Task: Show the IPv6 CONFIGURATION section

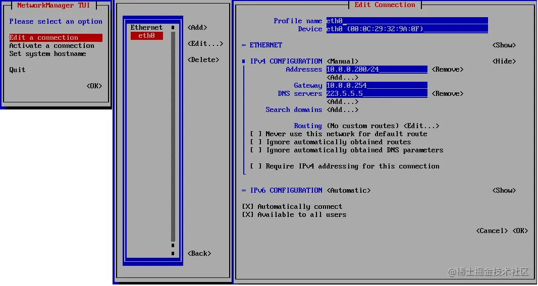Action: [x=504, y=190]
